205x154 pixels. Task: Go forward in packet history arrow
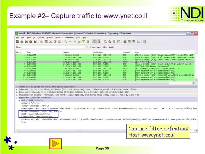coord(75,42)
